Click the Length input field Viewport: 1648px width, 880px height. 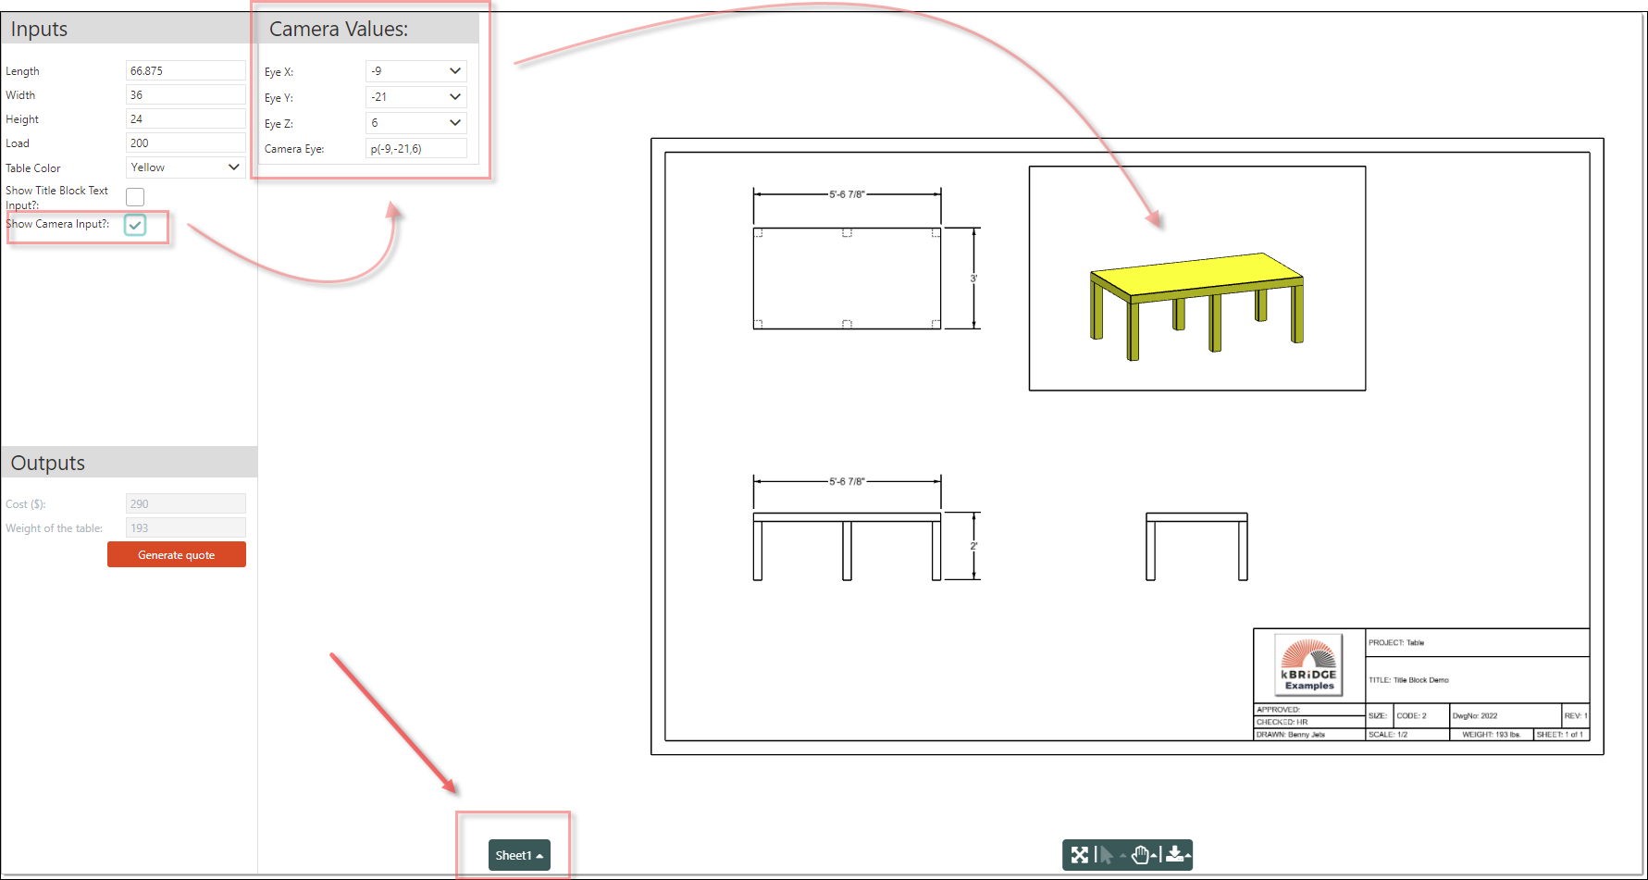point(185,70)
